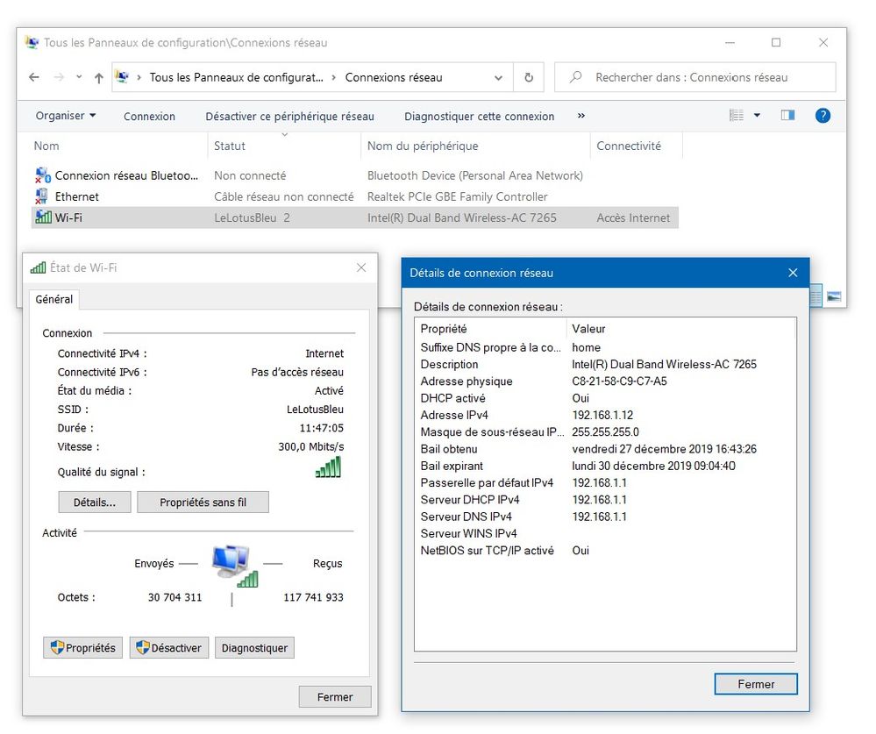Click the Désactiver shield button

coord(167,648)
